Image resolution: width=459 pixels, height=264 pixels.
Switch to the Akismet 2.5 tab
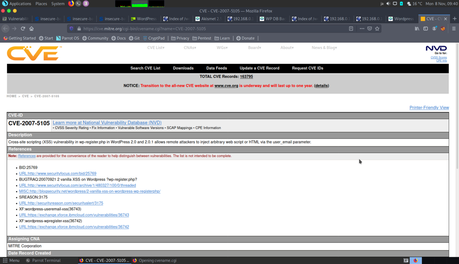[x=208, y=18]
